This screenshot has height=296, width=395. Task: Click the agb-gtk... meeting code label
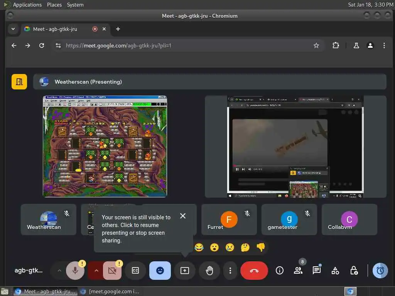(x=29, y=271)
